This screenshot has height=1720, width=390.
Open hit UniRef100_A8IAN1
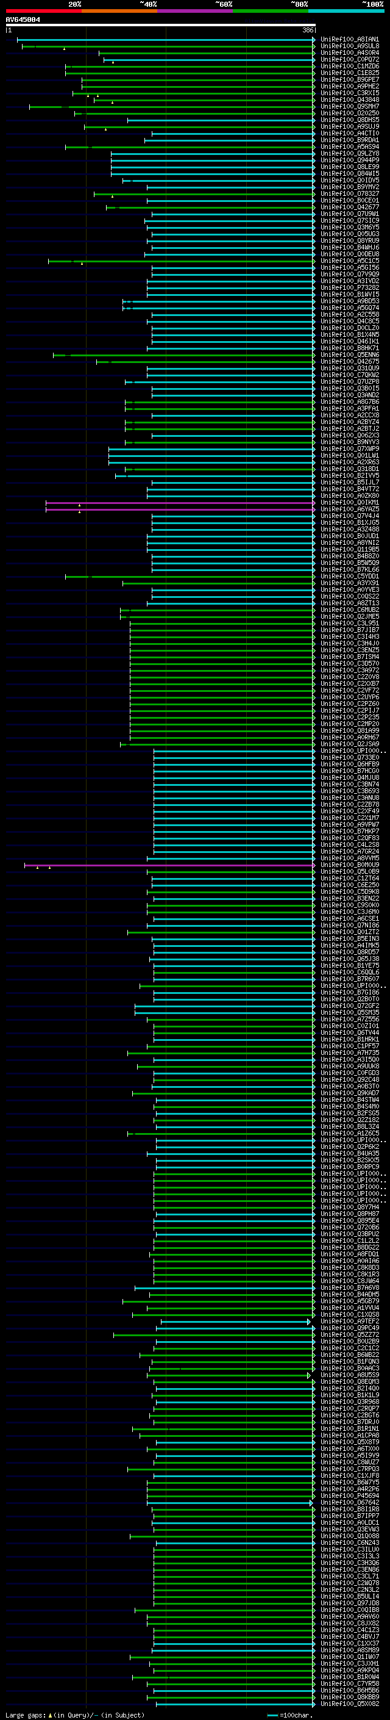(349, 40)
